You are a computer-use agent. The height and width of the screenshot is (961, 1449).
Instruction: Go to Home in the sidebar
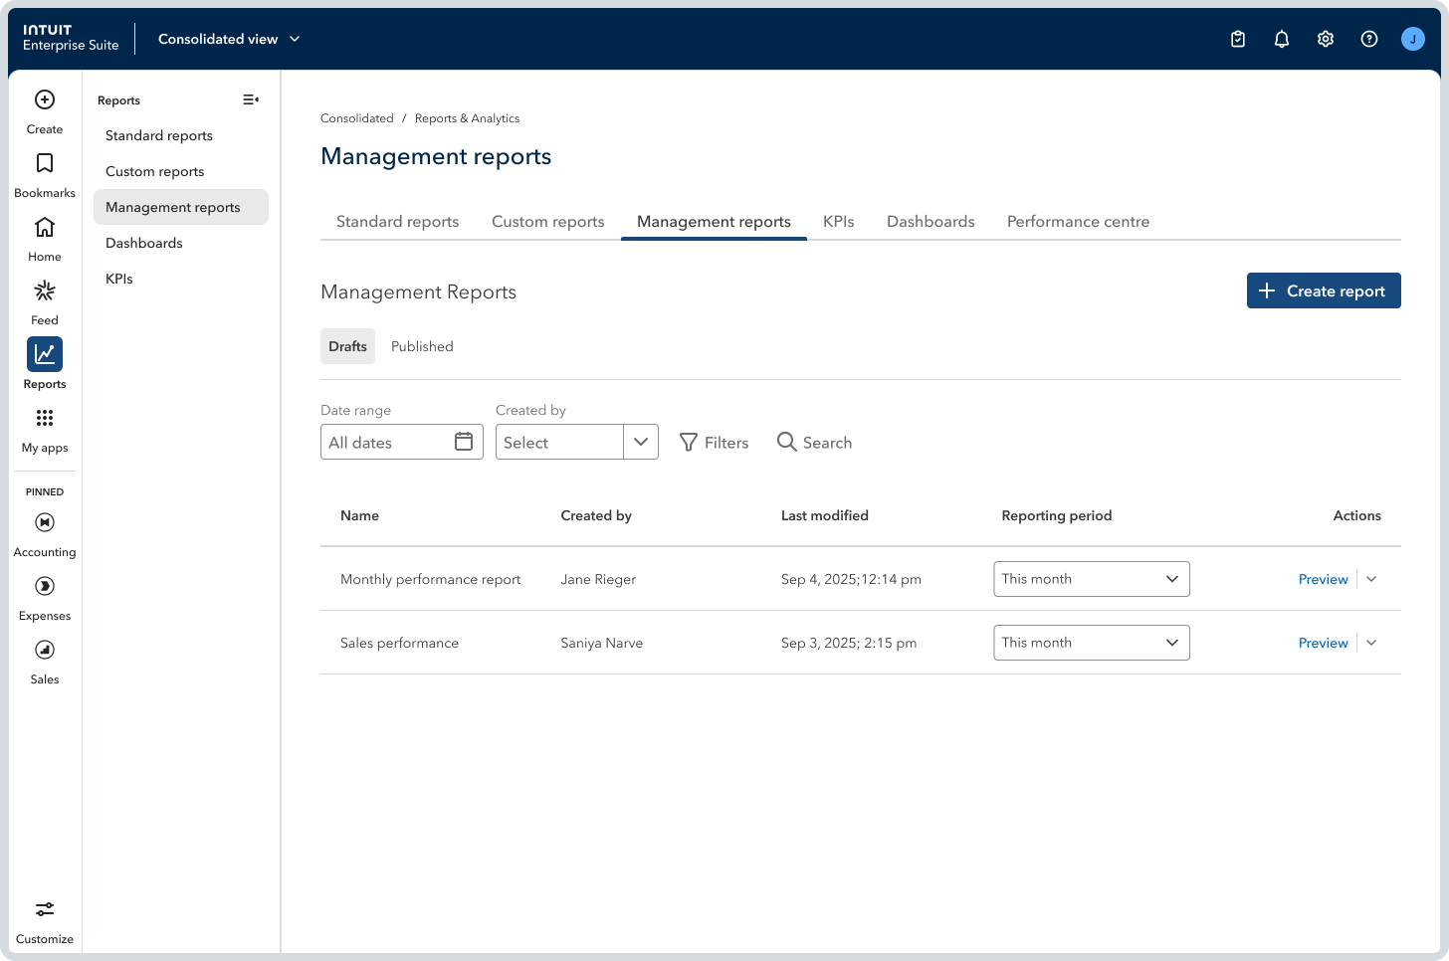(x=45, y=228)
